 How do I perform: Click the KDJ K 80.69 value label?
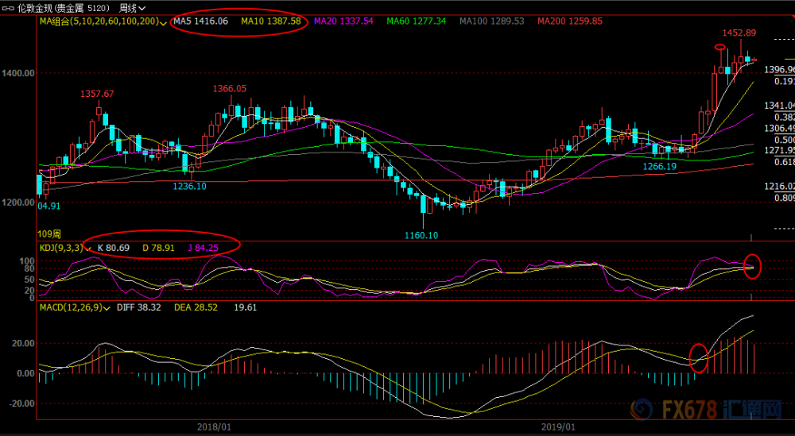click(114, 248)
